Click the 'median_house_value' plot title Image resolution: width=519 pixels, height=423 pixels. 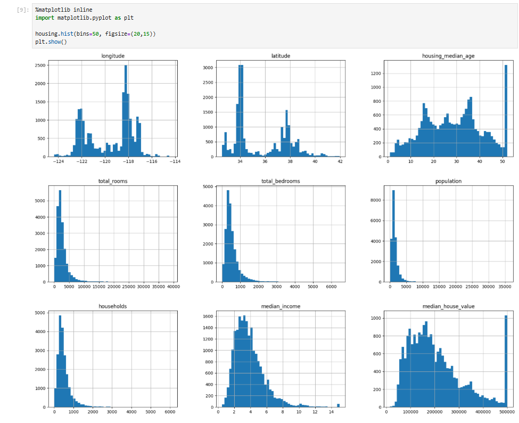(x=449, y=306)
